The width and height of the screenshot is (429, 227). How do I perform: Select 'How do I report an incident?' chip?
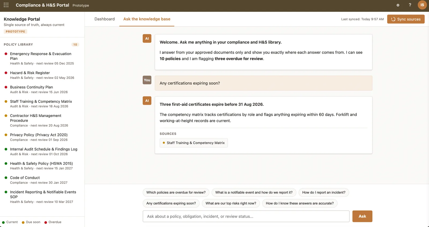pos(324,192)
